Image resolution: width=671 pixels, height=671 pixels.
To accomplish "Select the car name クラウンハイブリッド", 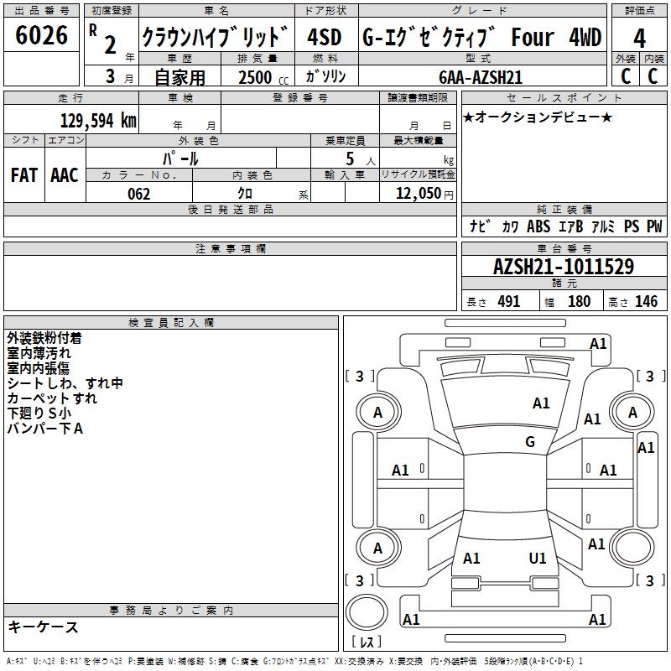I will (x=215, y=38).
